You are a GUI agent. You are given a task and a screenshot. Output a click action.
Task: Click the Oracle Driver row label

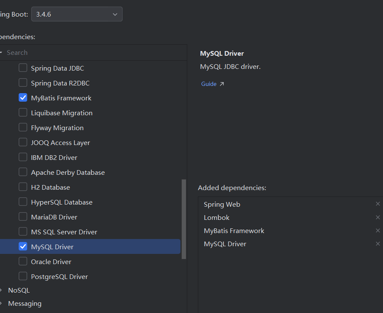pos(51,262)
